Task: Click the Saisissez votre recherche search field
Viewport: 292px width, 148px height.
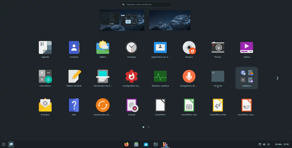Action: (x=146, y=5)
